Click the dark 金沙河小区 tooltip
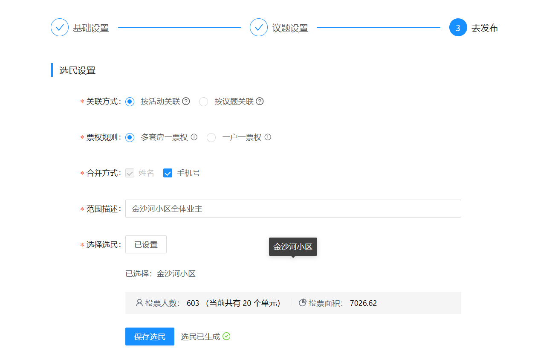The width and height of the screenshot is (555, 354). coord(293,247)
